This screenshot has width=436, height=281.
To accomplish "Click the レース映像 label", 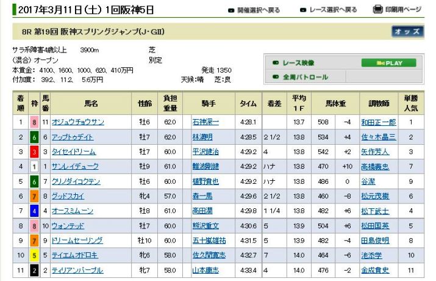I will [298, 63].
